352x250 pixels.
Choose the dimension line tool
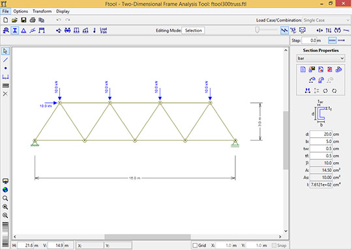click(5, 77)
